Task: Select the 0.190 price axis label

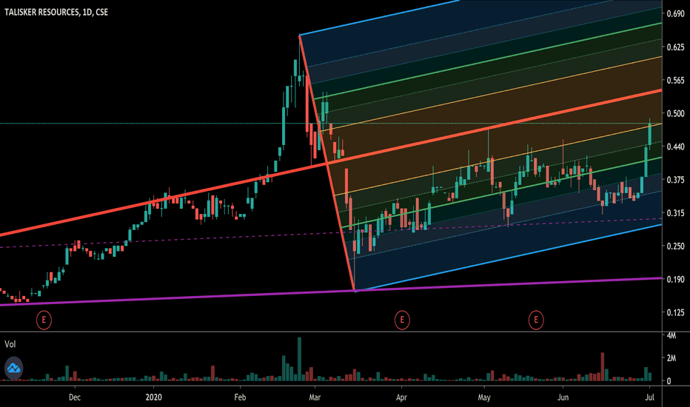Action: pyautogui.click(x=675, y=279)
